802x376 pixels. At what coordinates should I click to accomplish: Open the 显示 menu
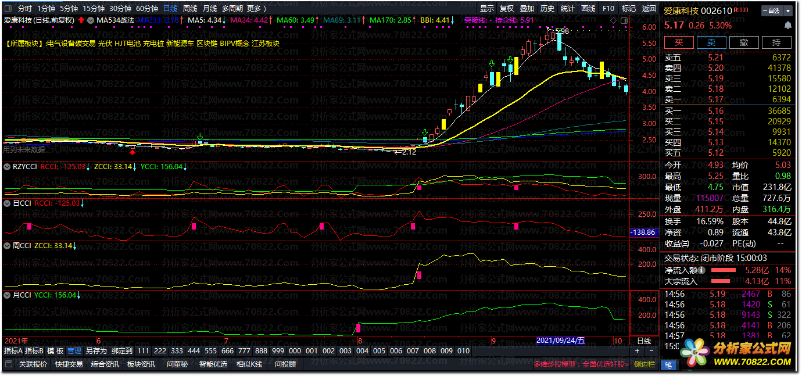point(487,9)
